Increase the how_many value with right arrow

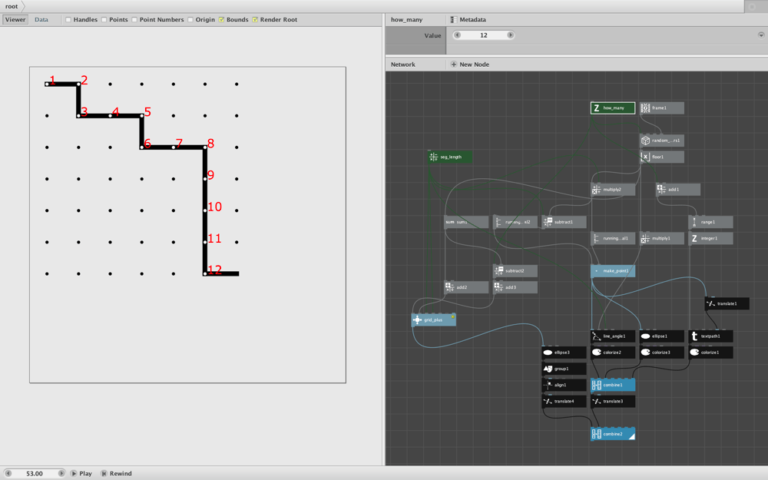[511, 35]
